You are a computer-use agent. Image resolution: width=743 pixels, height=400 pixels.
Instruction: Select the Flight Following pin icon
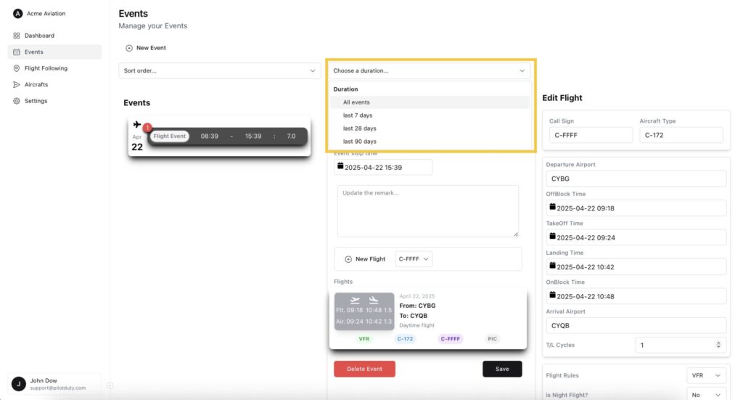point(17,68)
